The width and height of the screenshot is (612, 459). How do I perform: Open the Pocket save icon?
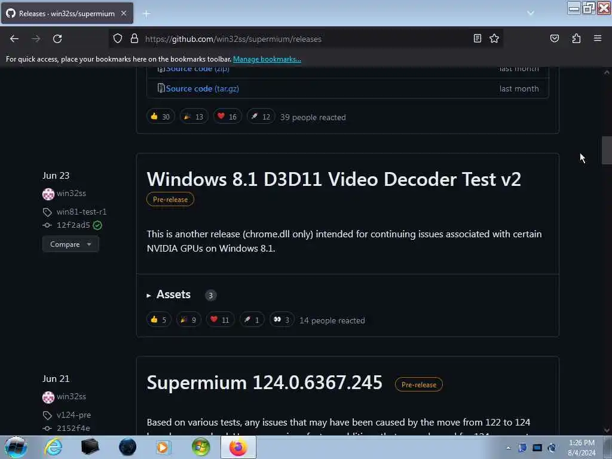coord(554,38)
